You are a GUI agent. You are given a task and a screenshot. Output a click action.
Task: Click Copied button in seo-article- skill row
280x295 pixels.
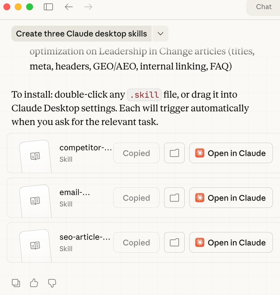136,242
